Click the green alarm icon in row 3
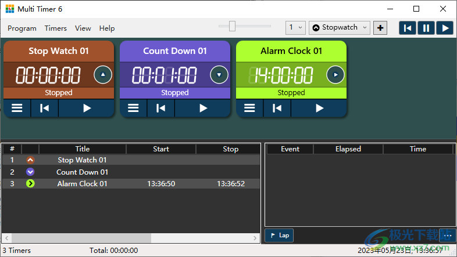Viewport: 457px width, 257px height. (30, 183)
